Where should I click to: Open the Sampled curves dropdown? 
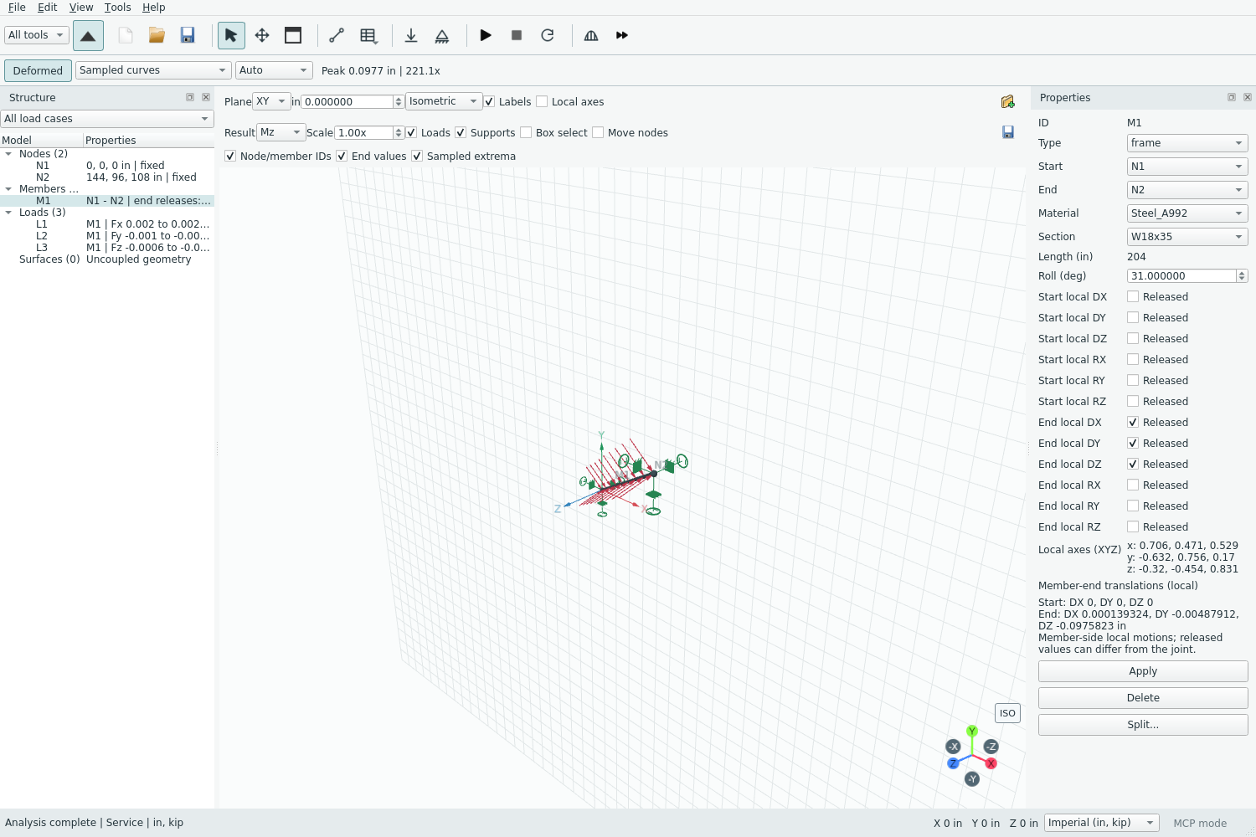[x=153, y=70]
